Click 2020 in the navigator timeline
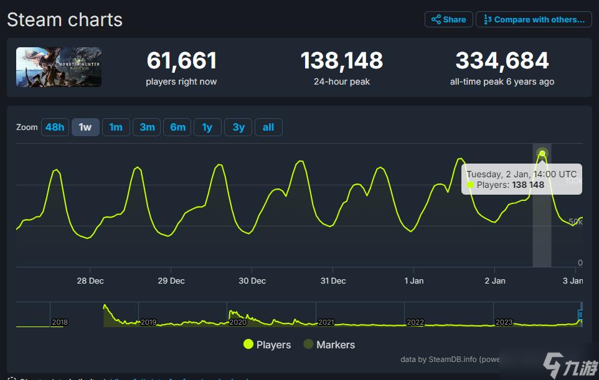The height and width of the screenshot is (380, 599). pyautogui.click(x=238, y=322)
